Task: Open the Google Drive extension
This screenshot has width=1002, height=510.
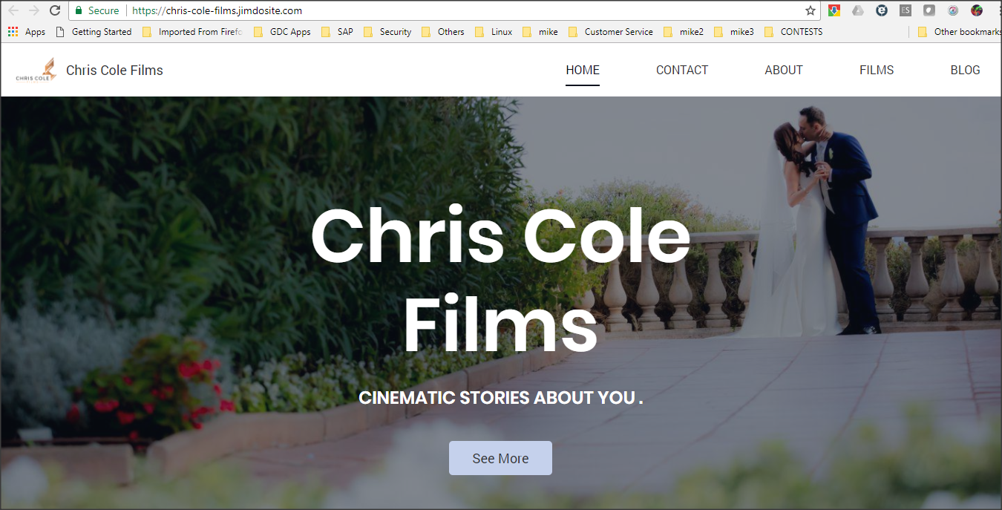Action: 857,10
